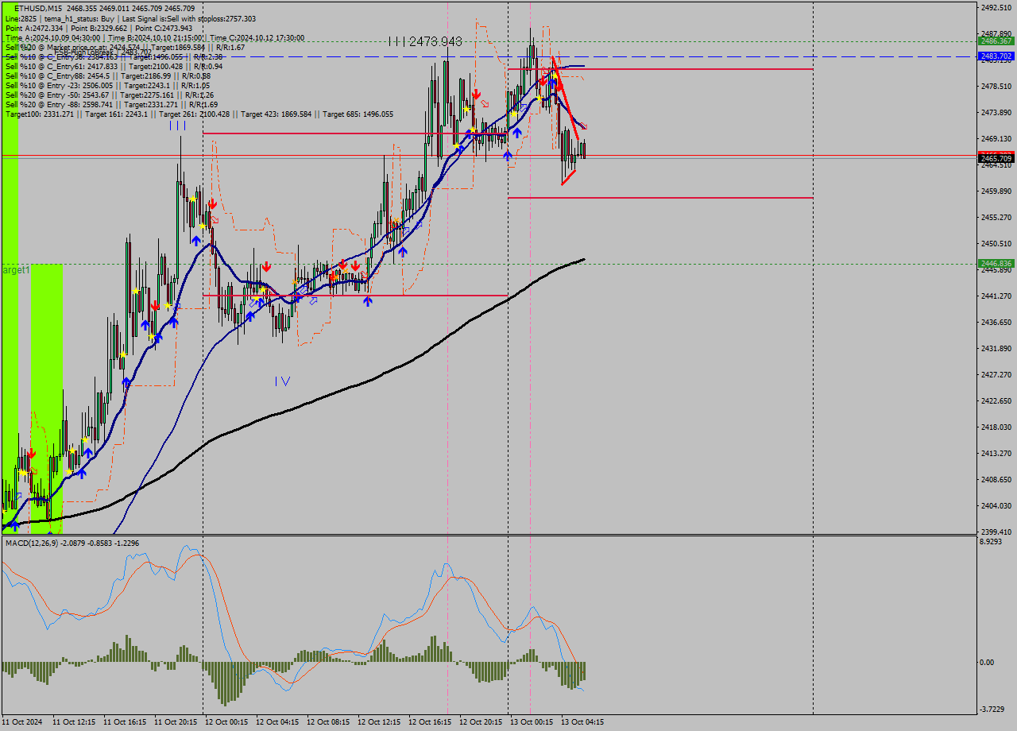Click the Target100: 2331.271 targets line
This screenshot has height=731, width=1017.
pos(199,114)
